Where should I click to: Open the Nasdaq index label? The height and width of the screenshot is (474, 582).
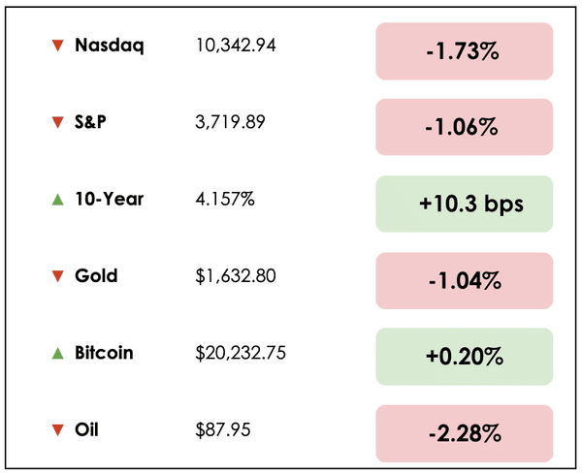tap(109, 46)
